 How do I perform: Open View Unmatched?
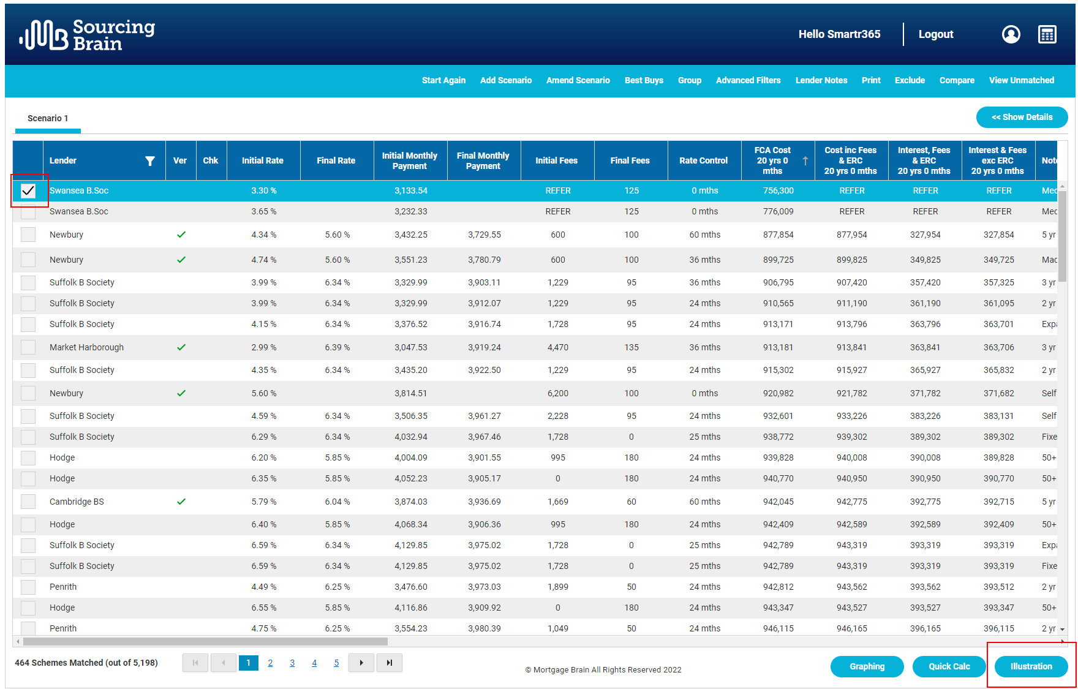[1022, 80]
